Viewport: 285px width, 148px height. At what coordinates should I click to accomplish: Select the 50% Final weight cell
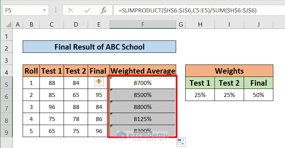coord(258,95)
